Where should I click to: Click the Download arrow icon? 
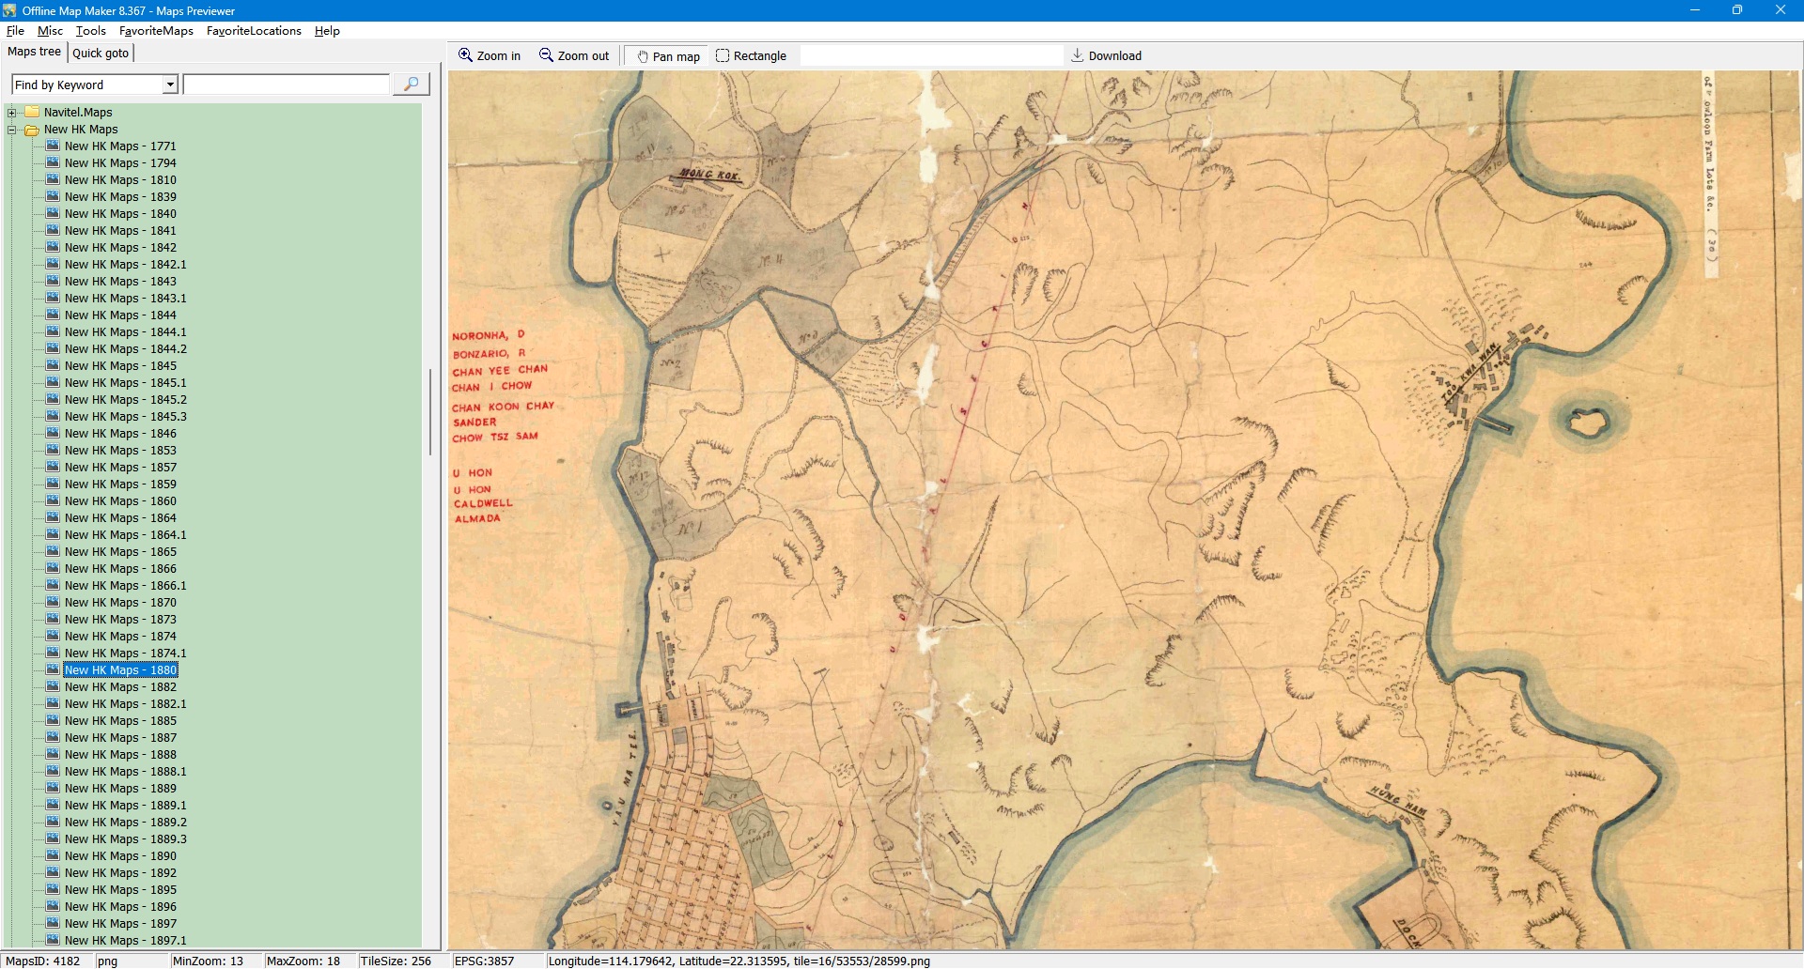1078,55
